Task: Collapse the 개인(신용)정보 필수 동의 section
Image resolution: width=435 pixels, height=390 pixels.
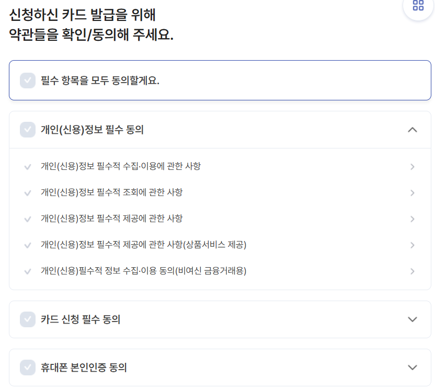Action: tap(413, 129)
